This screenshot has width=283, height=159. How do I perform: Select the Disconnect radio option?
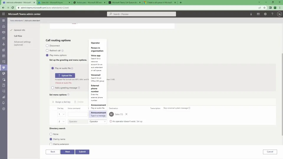pyautogui.click(x=47, y=46)
